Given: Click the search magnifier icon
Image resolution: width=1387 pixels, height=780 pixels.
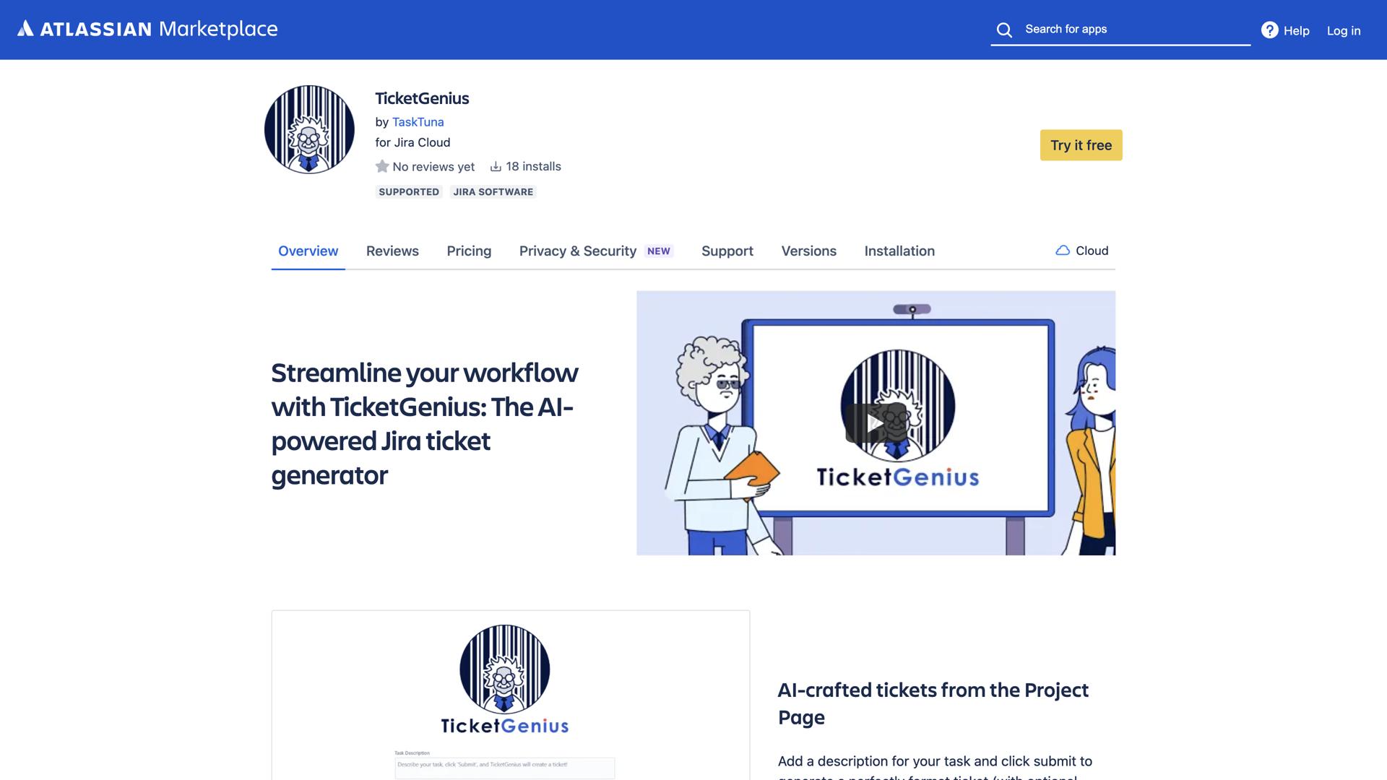Looking at the screenshot, I should (x=1004, y=30).
